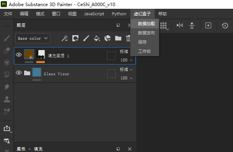The image size is (233, 152).
Task: Select the Paint brush tool in left toolbar
Action: point(7,39)
